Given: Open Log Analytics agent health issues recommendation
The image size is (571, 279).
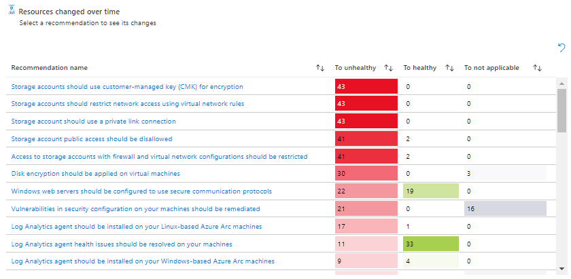Looking at the screenshot, I should click(122, 244).
